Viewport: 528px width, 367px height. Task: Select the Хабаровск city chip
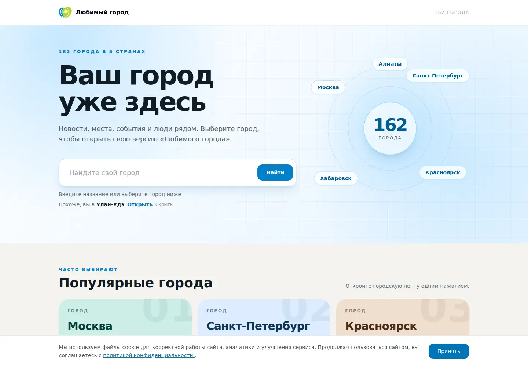(336, 178)
